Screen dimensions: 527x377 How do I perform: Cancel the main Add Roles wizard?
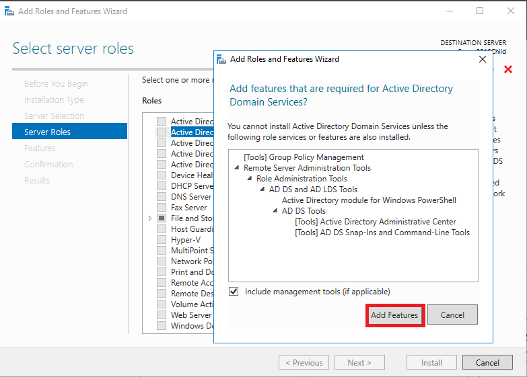coord(487,363)
